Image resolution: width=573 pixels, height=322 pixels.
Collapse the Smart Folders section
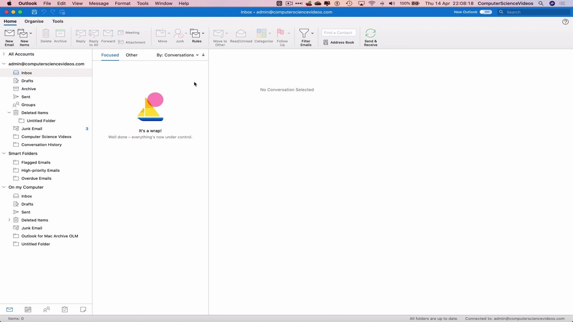pyautogui.click(x=4, y=153)
